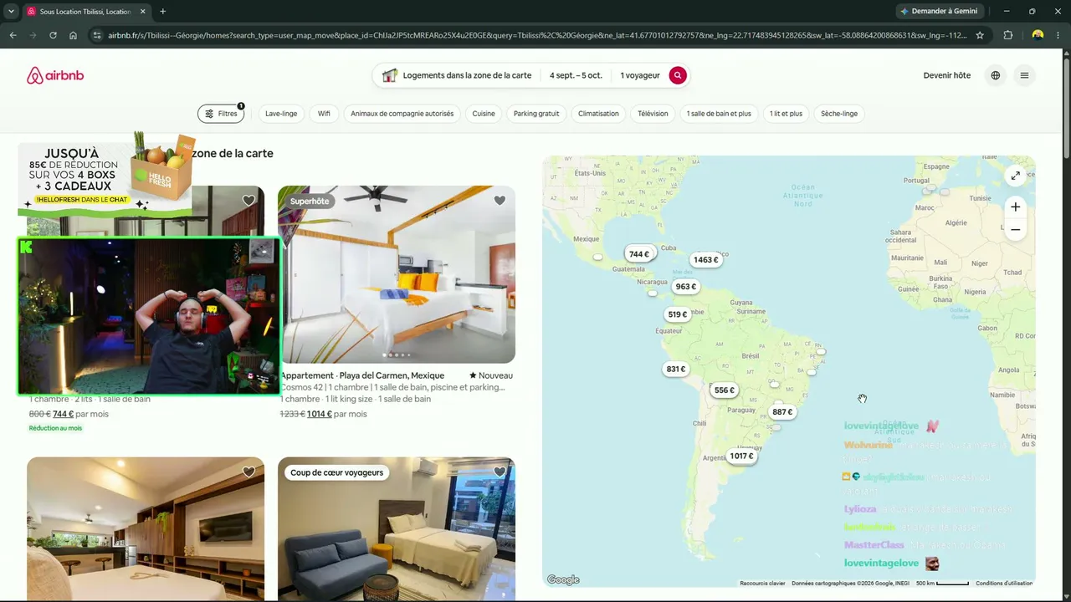Click the red search magnifier button
This screenshot has height=602, width=1071.
(678, 75)
